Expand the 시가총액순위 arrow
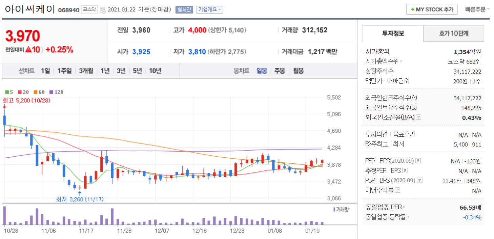Image resolution: width=494 pixels, height=239 pixels. tap(402, 61)
